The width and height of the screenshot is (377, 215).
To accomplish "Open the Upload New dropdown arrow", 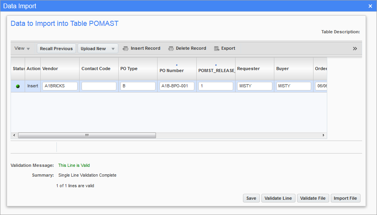I will 113,49.
